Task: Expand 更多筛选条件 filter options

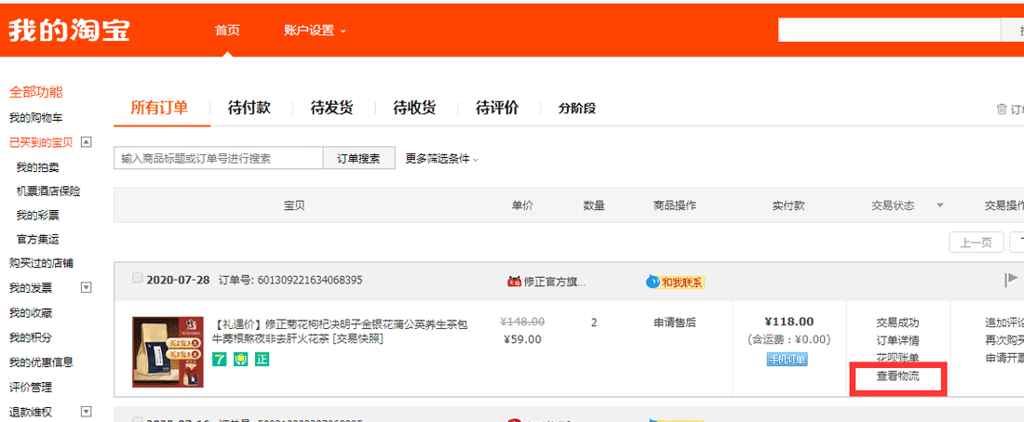Action: point(441,159)
